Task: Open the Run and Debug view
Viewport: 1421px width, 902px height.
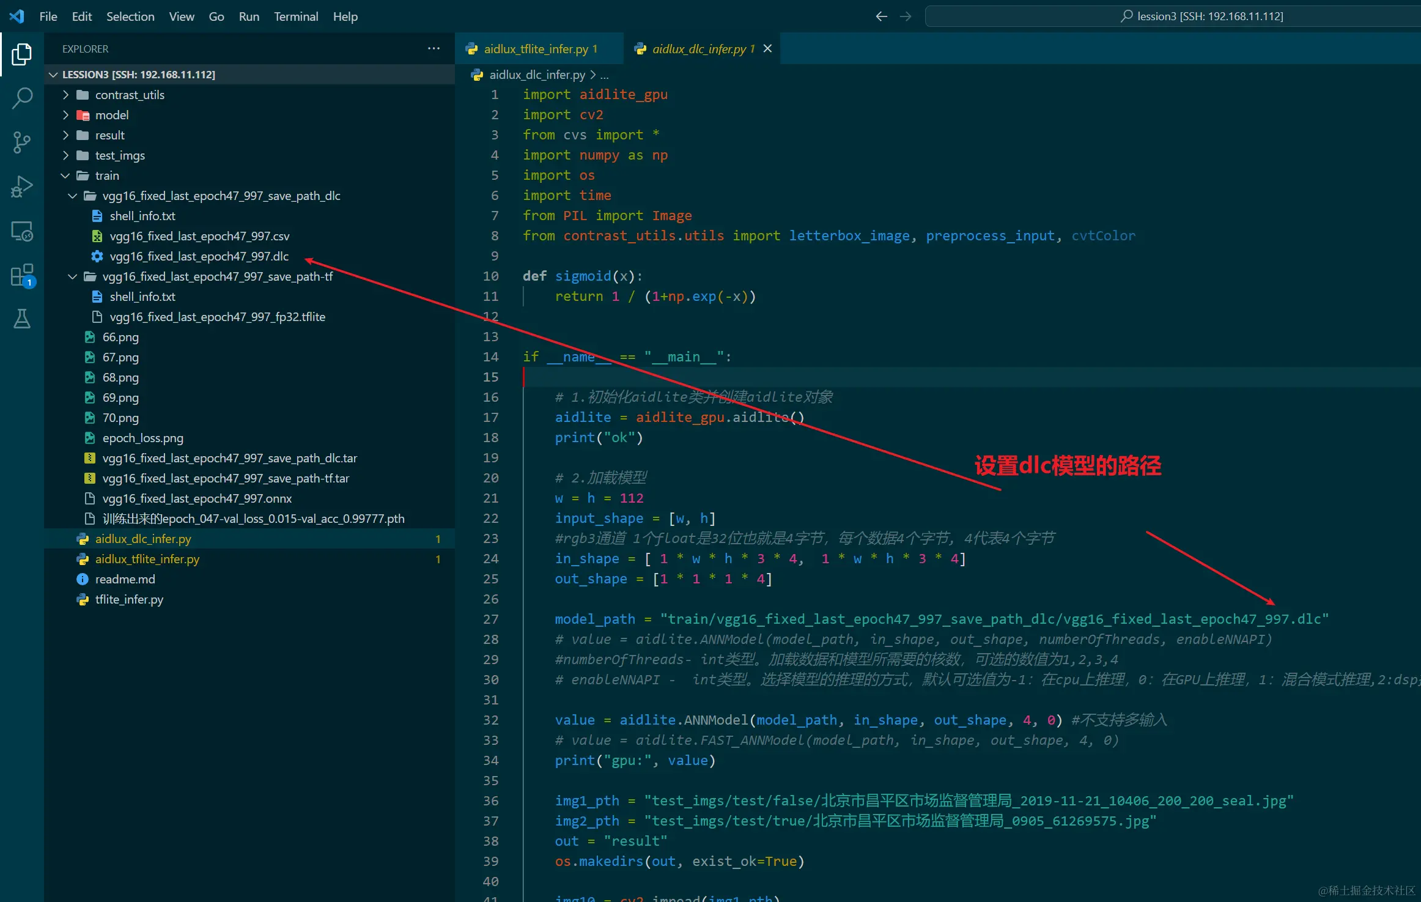Action: click(21, 187)
